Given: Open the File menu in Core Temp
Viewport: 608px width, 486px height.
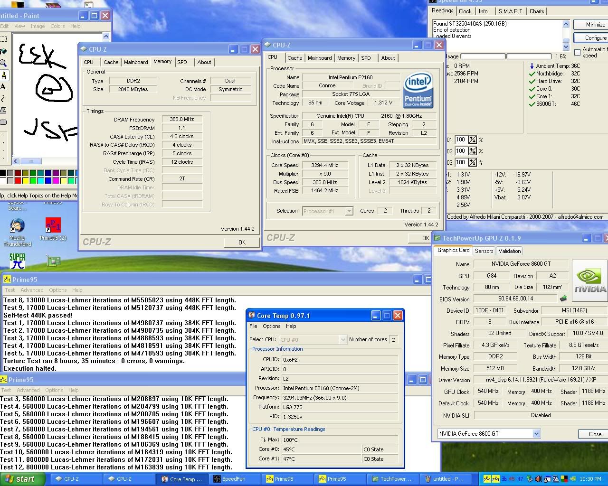Looking at the screenshot, I should click(x=253, y=326).
